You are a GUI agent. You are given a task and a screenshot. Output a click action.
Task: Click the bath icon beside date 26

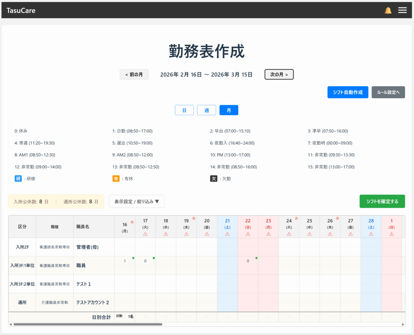(337, 218)
